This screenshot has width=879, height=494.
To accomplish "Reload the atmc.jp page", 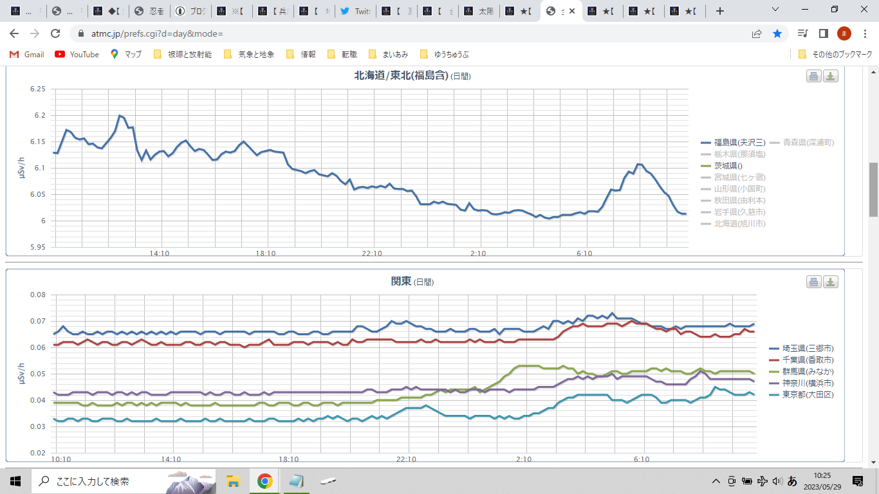I will [x=55, y=33].
